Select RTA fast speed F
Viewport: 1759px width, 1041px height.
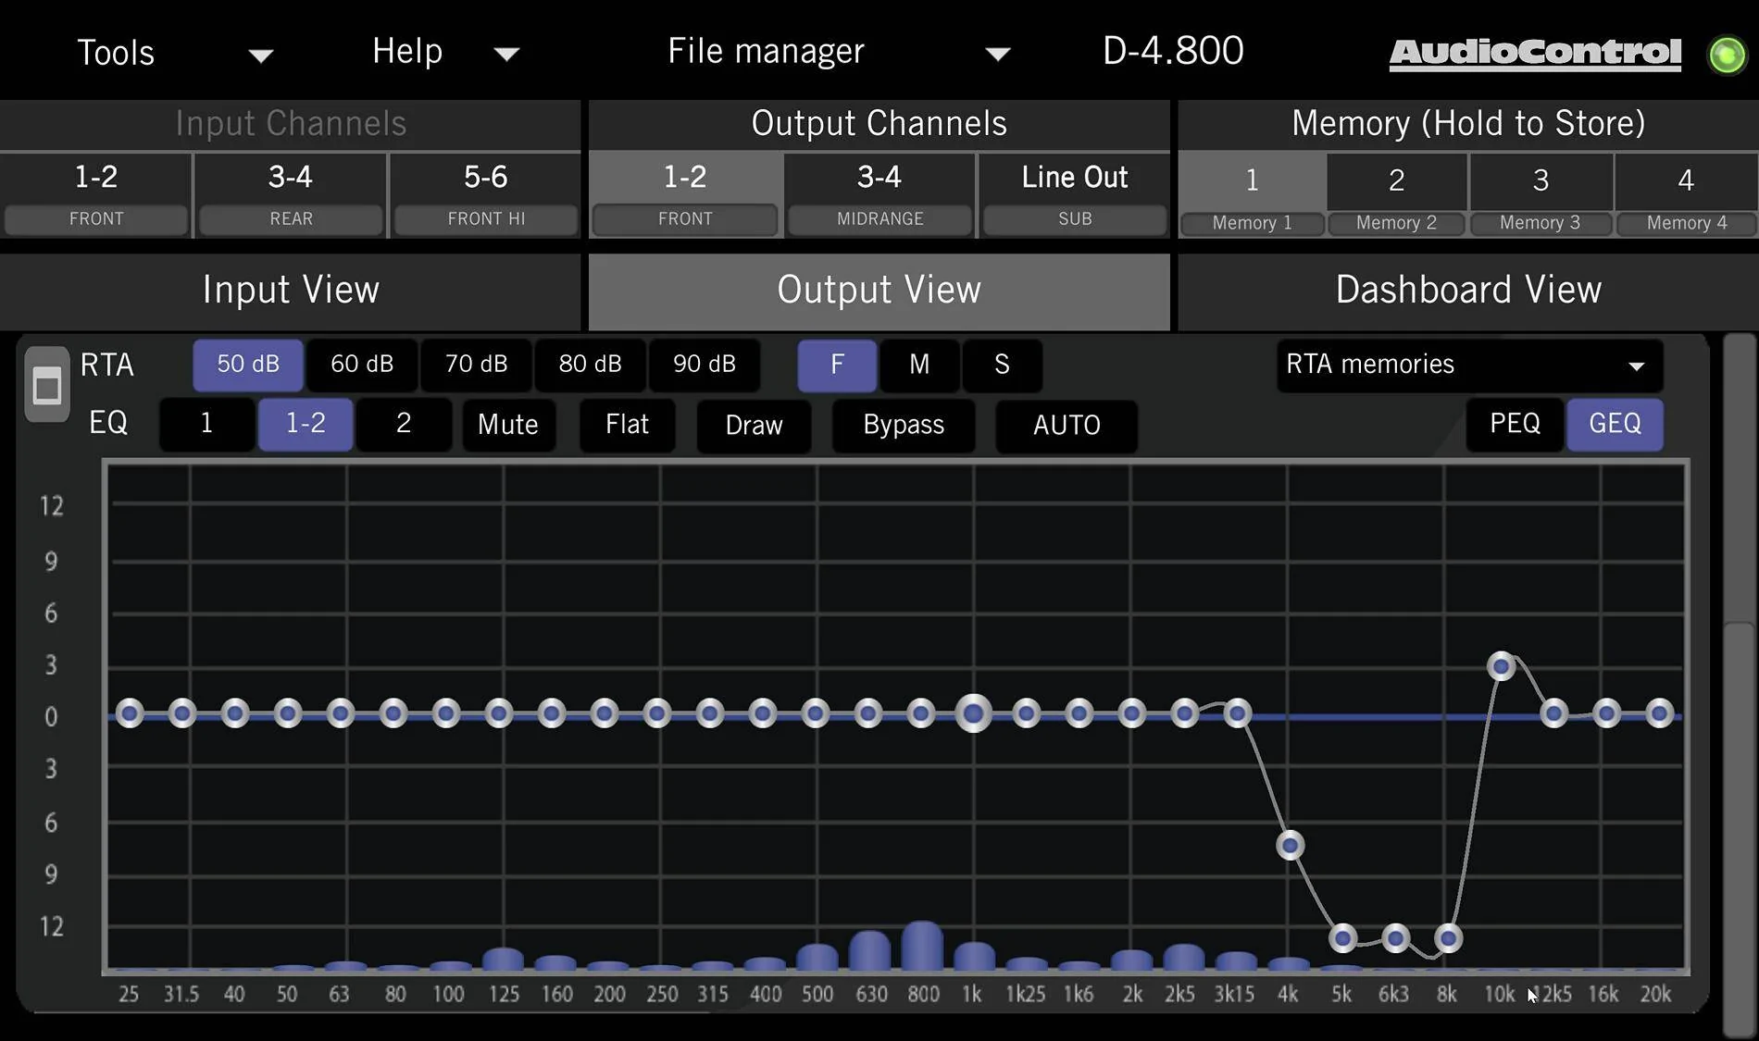837,365
